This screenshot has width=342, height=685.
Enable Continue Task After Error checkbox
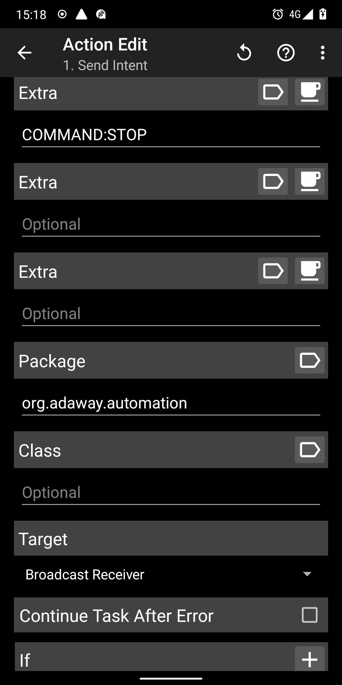pos(309,615)
